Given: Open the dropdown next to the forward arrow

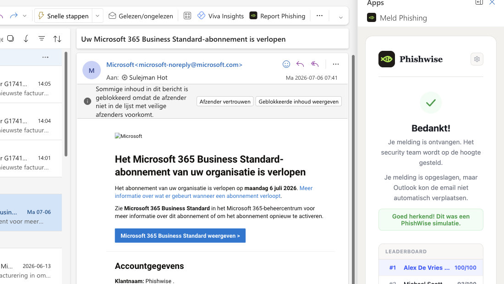Looking at the screenshot, I should tap(24, 16).
